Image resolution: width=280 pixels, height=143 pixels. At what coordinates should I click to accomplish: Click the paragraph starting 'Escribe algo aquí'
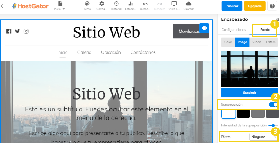[x=107, y=138]
